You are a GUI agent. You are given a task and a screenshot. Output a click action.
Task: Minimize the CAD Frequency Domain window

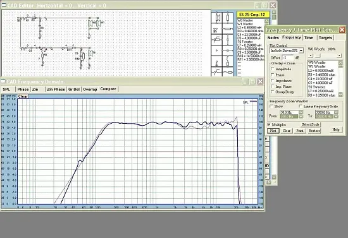click(245, 81)
